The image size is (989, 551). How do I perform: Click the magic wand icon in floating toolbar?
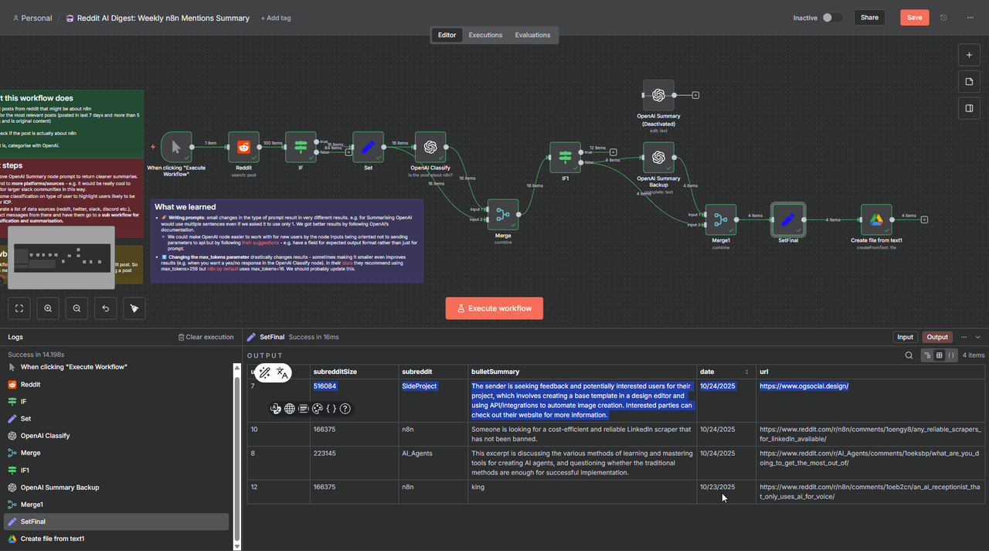point(264,373)
